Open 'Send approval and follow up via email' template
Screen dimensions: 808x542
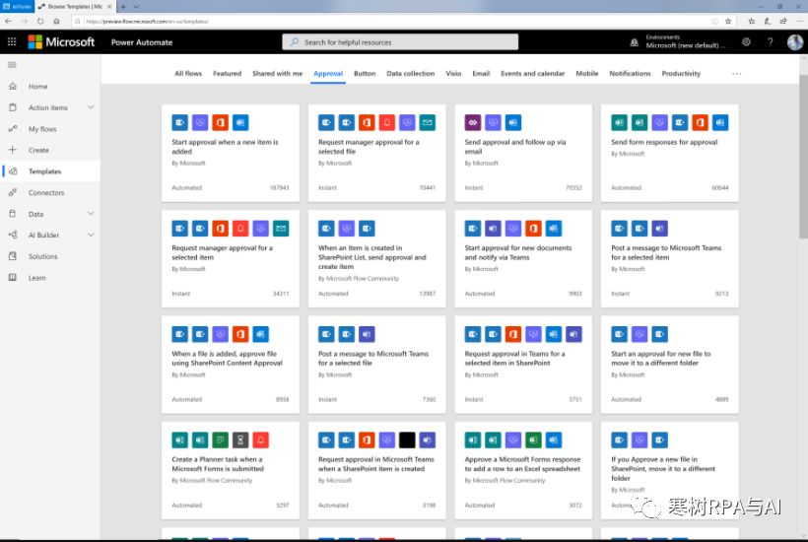[x=523, y=153]
